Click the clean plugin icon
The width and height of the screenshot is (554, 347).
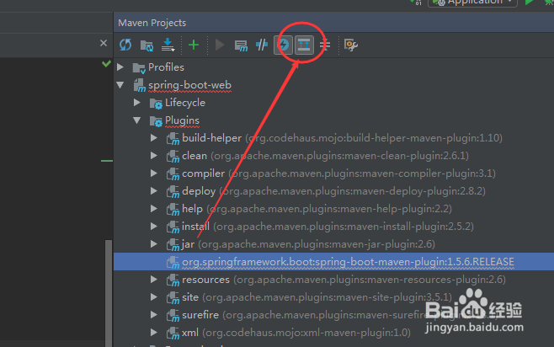[x=173, y=156]
